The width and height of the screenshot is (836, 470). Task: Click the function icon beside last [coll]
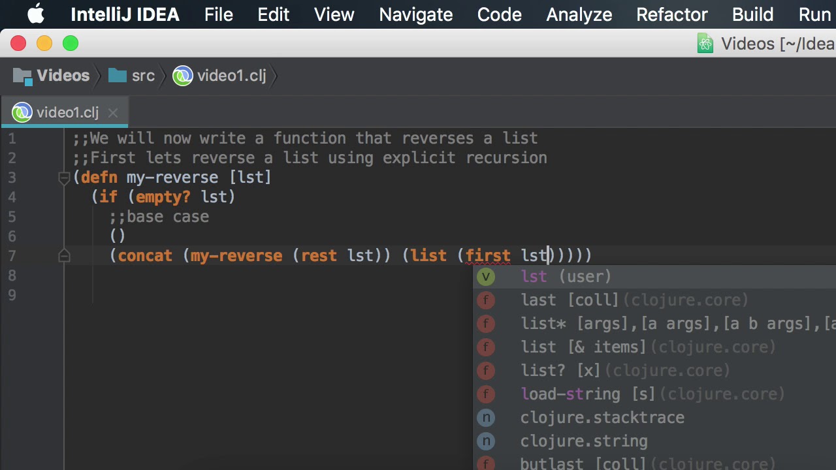pyautogui.click(x=486, y=300)
